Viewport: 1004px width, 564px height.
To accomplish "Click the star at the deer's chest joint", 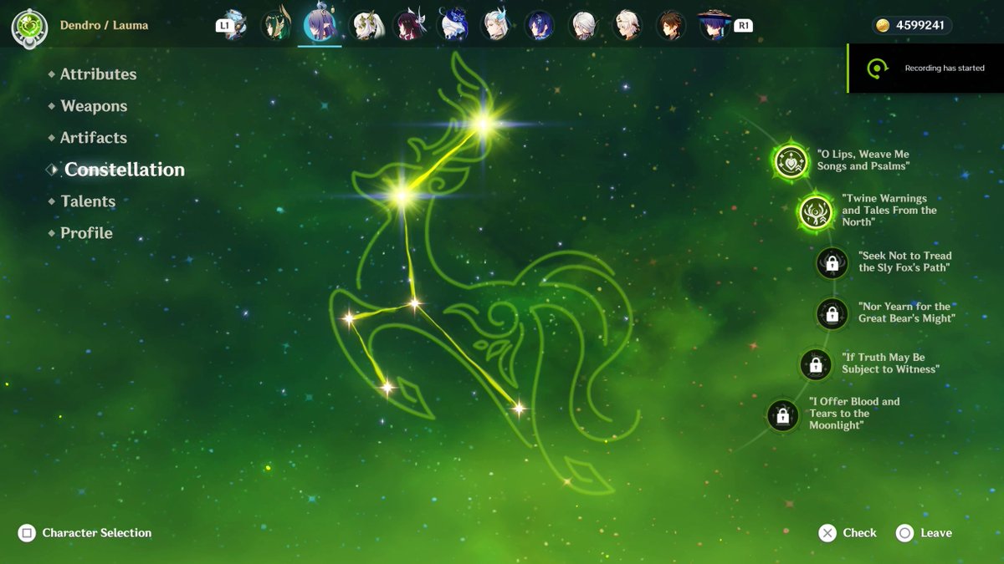I will pos(414,303).
